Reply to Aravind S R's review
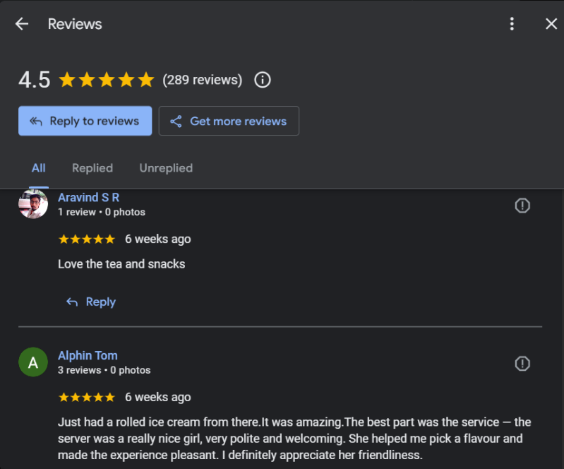 pyautogui.click(x=91, y=302)
